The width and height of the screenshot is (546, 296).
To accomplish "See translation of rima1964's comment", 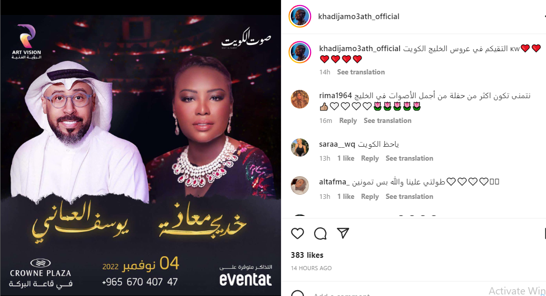I will tap(387, 120).
